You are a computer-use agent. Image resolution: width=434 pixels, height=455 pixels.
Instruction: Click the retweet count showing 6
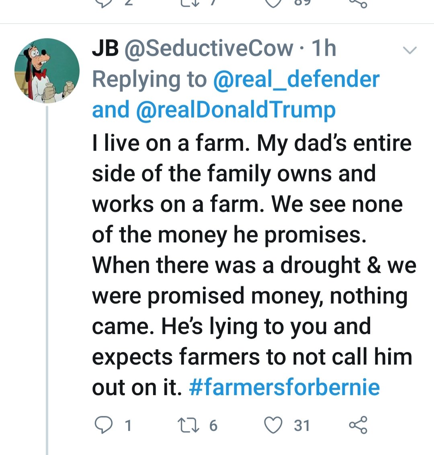click(x=213, y=425)
